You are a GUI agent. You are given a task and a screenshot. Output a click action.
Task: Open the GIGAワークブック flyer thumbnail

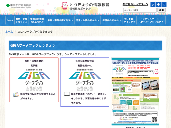[135, 91]
